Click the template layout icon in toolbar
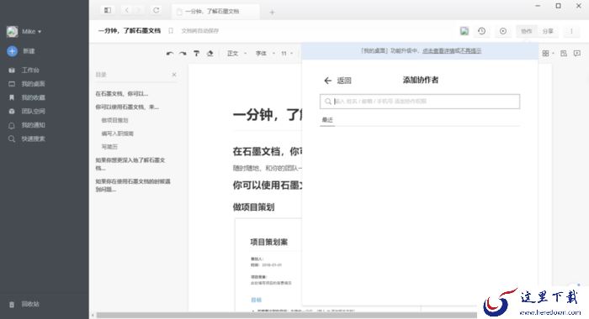 click(564, 54)
